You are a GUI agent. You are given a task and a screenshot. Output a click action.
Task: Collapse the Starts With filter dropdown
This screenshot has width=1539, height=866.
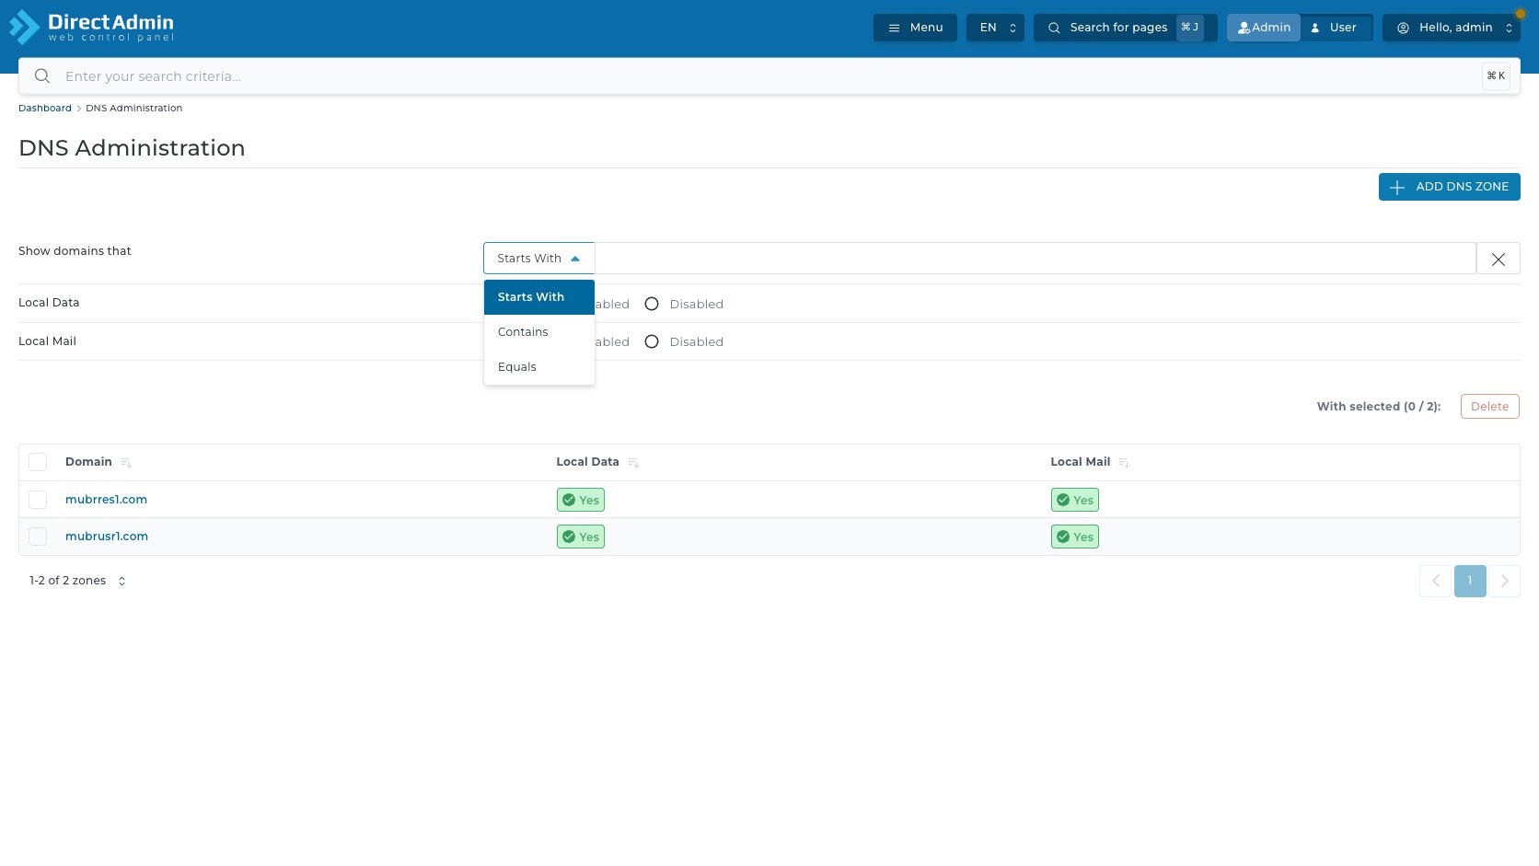pos(538,259)
